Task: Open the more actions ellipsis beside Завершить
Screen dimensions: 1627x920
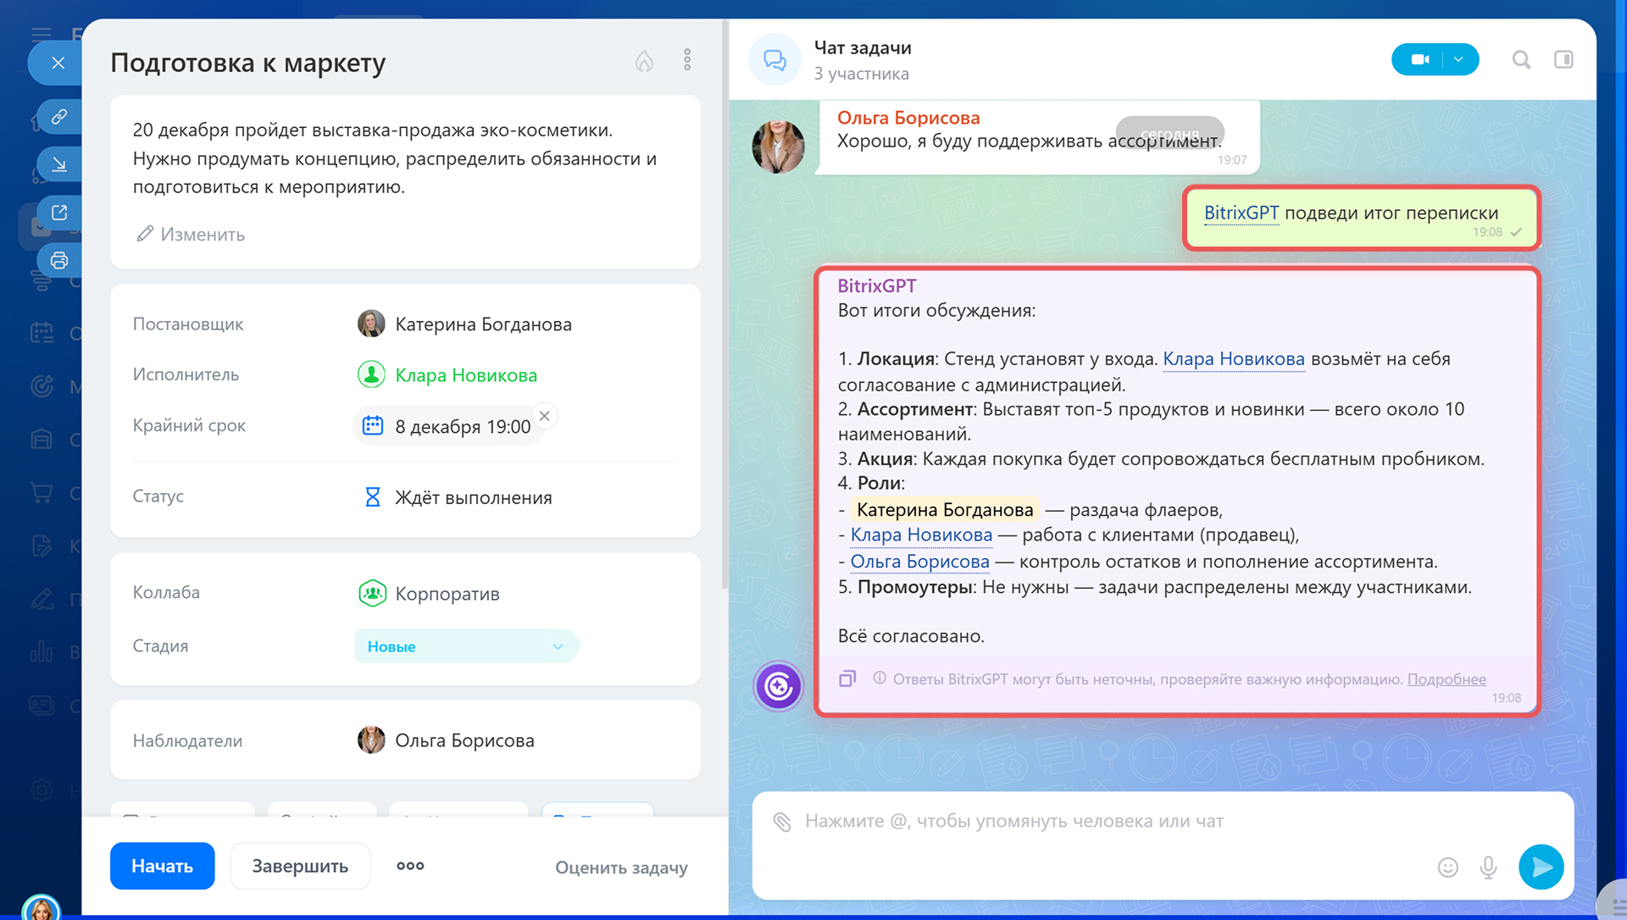Action: pos(410,866)
